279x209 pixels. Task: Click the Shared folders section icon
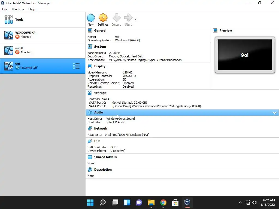(90, 157)
